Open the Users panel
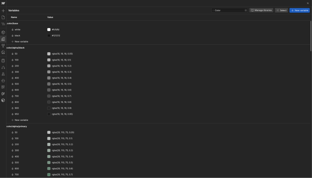 3,74
